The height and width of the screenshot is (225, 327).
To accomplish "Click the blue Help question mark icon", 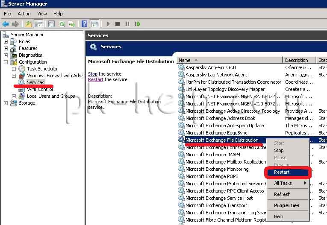I will pyautogui.click(x=85, y=24).
